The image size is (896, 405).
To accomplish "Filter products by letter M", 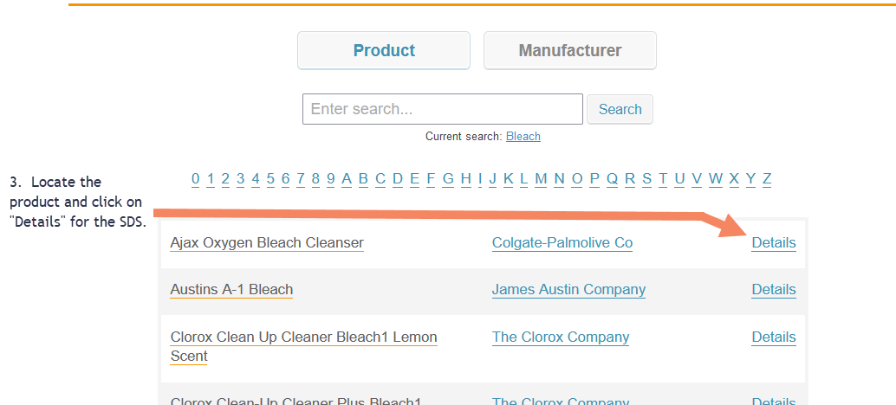I will [x=541, y=179].
